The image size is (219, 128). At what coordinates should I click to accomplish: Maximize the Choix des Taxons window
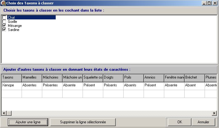pos(209,3)
